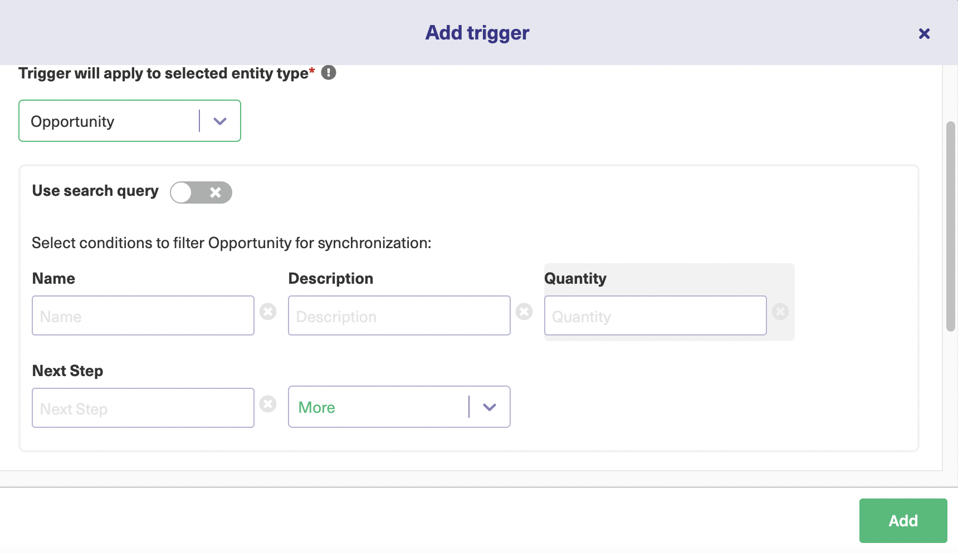958x553 pixels.
Task: Click the 'Select conditions to filter Opportunity' text
Action: point(232,243)
